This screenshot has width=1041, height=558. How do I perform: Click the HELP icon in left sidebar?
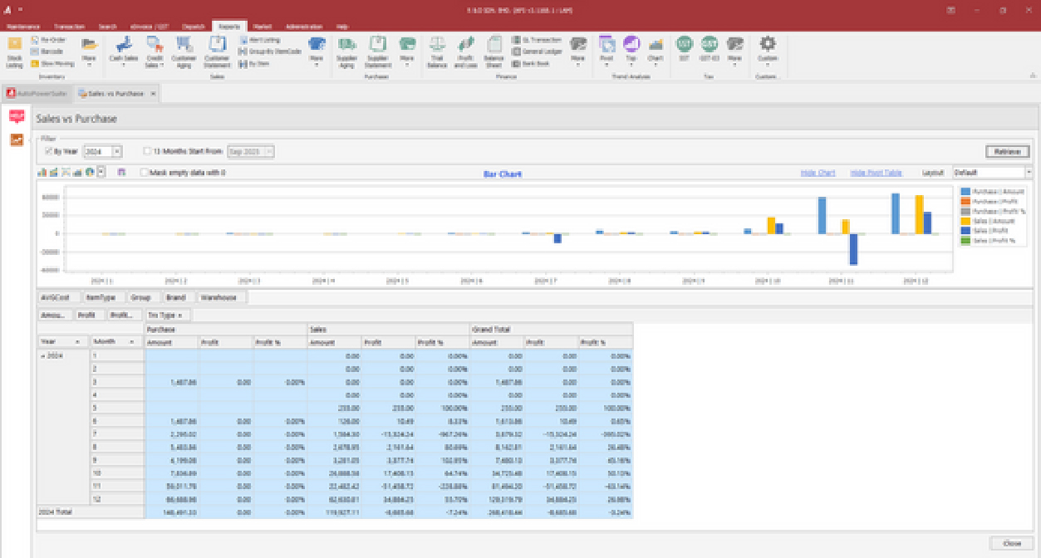coord(17,115)
